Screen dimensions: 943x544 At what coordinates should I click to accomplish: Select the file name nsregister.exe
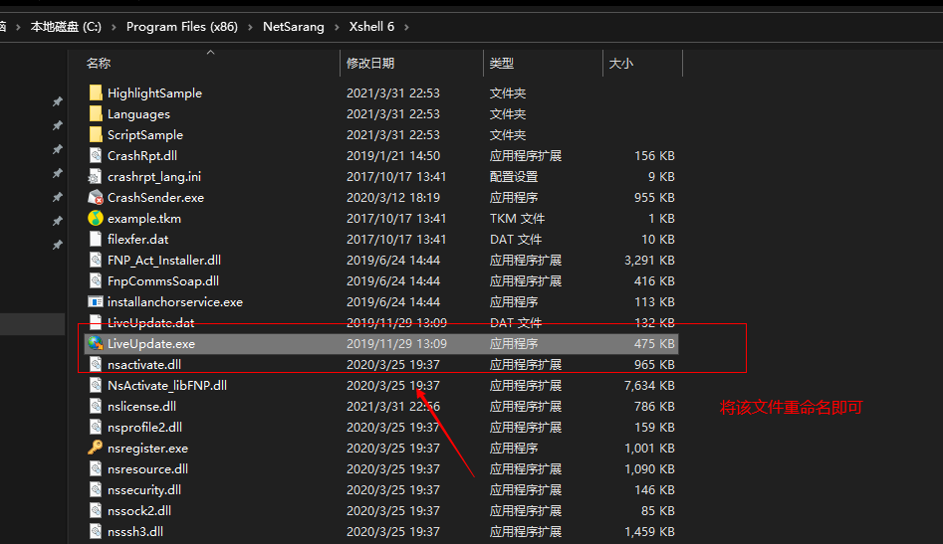[147, 449]
